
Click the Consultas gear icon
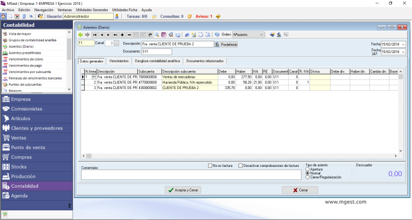(x=189, y=16)
